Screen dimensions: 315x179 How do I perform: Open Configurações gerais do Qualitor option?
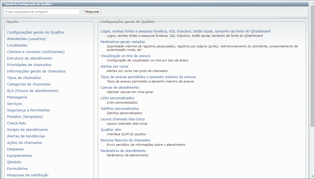36,32
